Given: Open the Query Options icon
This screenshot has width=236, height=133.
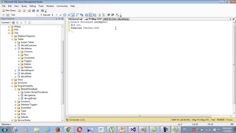Looking at the screenshot, I should (x=69, y=15).
